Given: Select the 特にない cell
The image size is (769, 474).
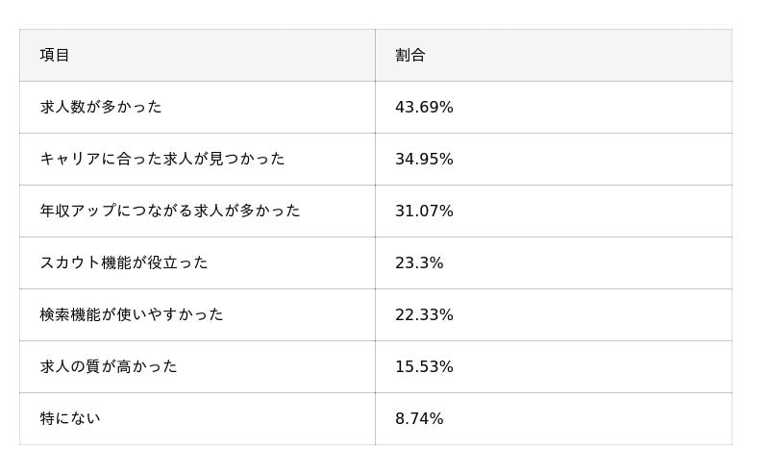Looking at the screenshot, I should pyautogui.click(x=70, y=419).
